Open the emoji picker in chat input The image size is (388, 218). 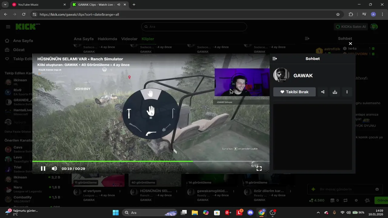tap(377, 189)
